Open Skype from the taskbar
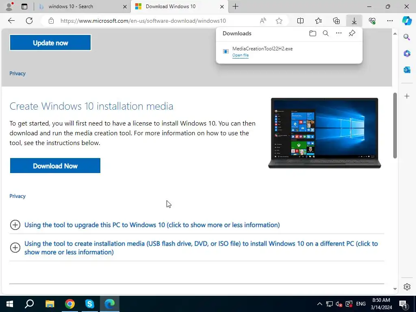This screenshot has width=416, height=312. pos(90,304)
